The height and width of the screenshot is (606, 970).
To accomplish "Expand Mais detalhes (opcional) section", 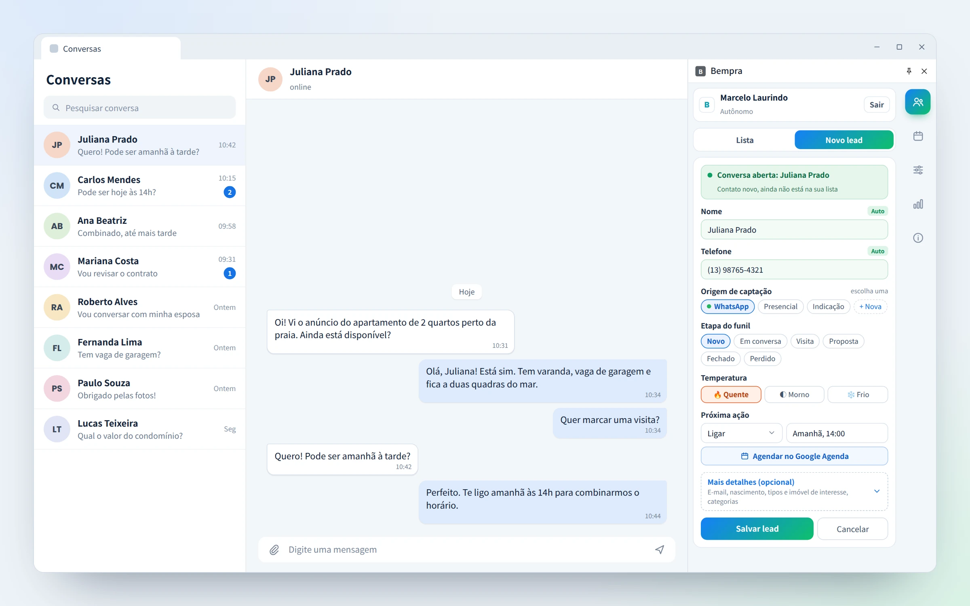I will (794, 492).
